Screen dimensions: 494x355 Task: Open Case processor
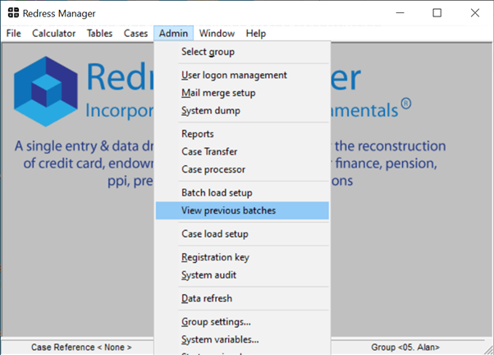click(x=242, y=169)
